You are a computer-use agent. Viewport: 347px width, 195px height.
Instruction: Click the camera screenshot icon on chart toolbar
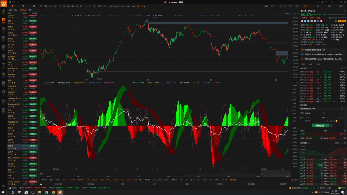tap(281, 6)
